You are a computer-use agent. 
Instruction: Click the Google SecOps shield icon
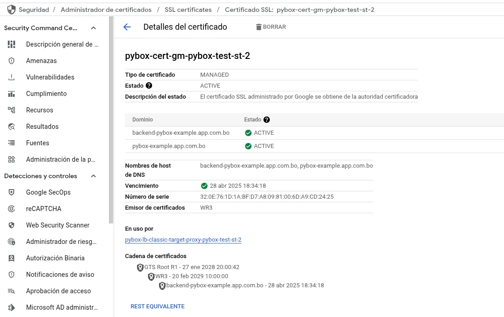[x=11, y=192]
